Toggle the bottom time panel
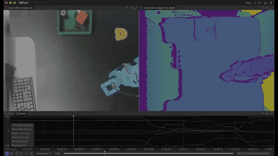Image resolution: width=278 pixels, height=156 pixels. (x=265, y=3)
